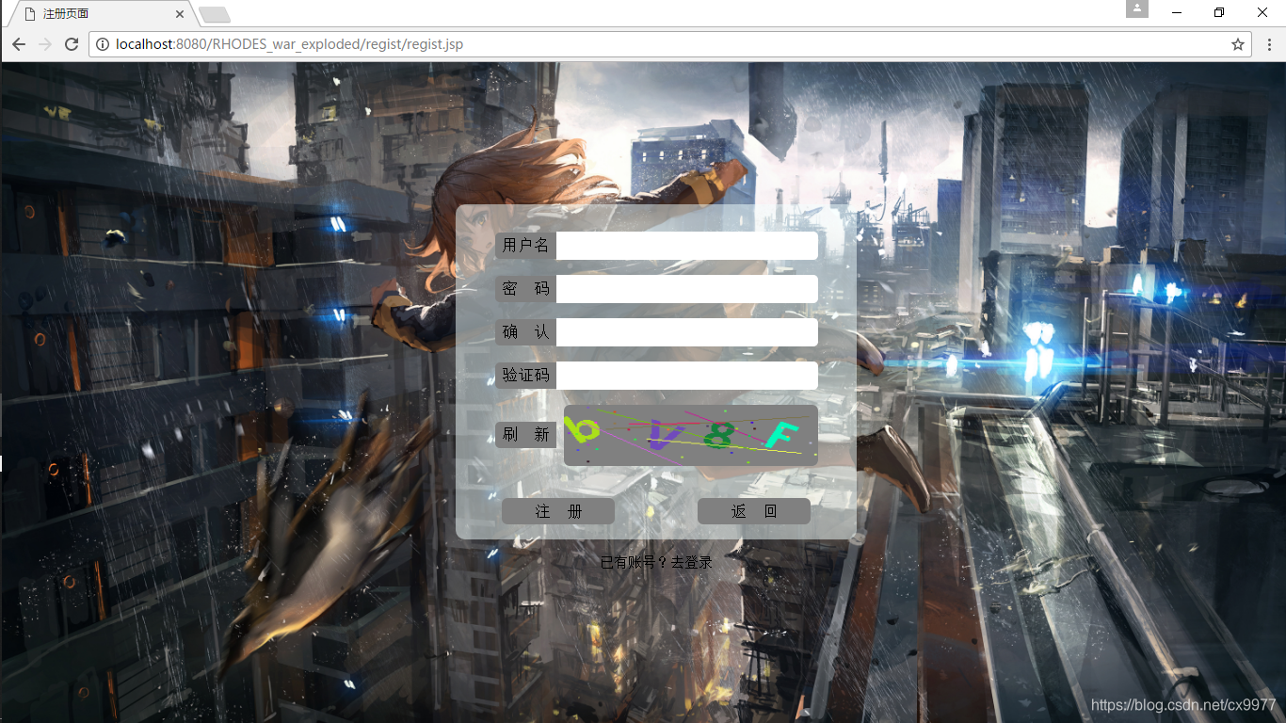Reload the page with the refresh icon
Viewport: 1286px width, 723px height.
72,44
